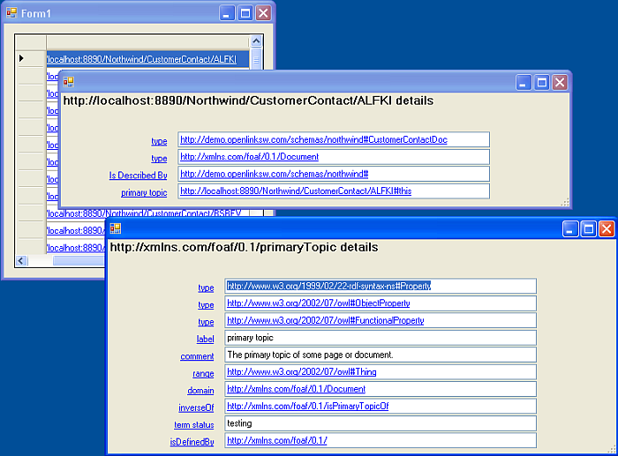Click the current row arrow indicator in grid
The width and height of the screenshot is (618, 456).
[21, 59]
